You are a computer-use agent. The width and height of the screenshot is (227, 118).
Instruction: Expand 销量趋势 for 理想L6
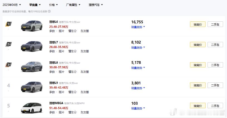(138, 27)
